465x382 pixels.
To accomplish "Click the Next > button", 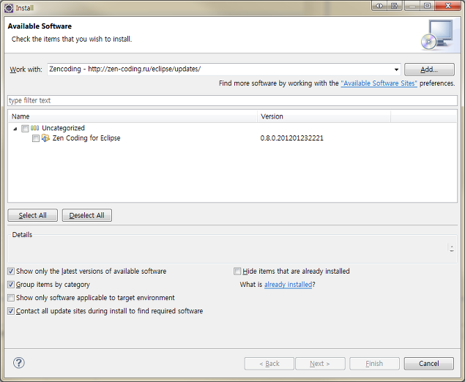I will click(x=320, y=363).
